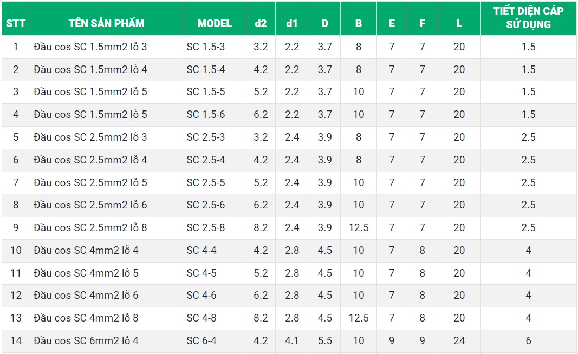This screenshot has height=354, width=578.
Task: Click the TIẾT DIỆN CÁP SỬ DỤNG header
Action: [x=528, y=18]
